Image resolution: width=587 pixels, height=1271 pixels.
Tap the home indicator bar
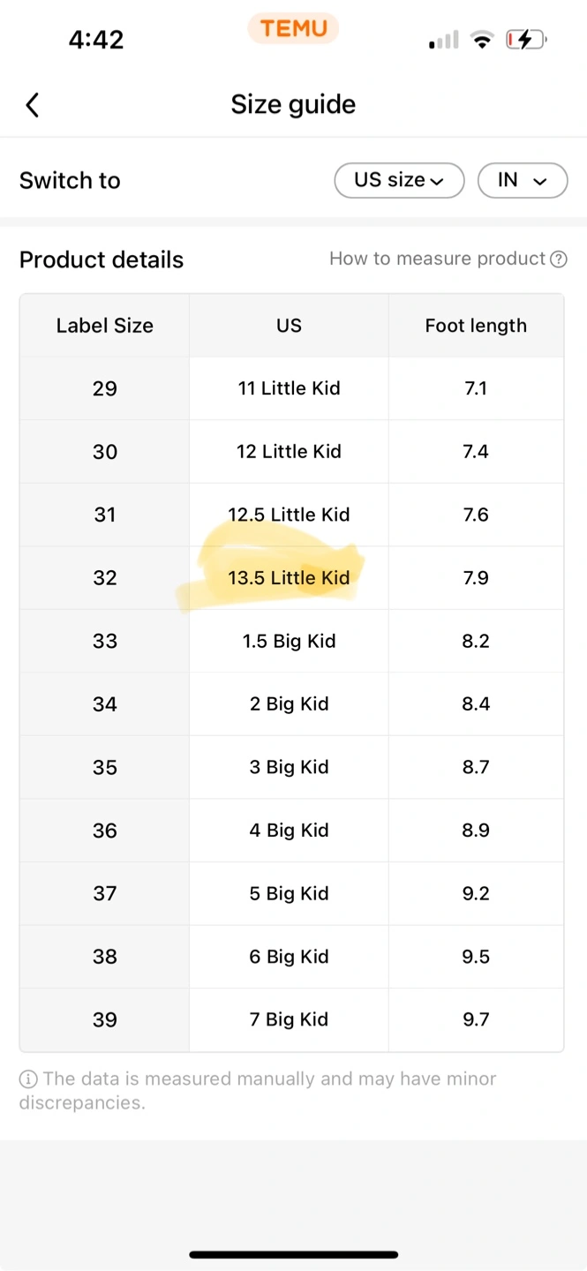(293, 1254)
